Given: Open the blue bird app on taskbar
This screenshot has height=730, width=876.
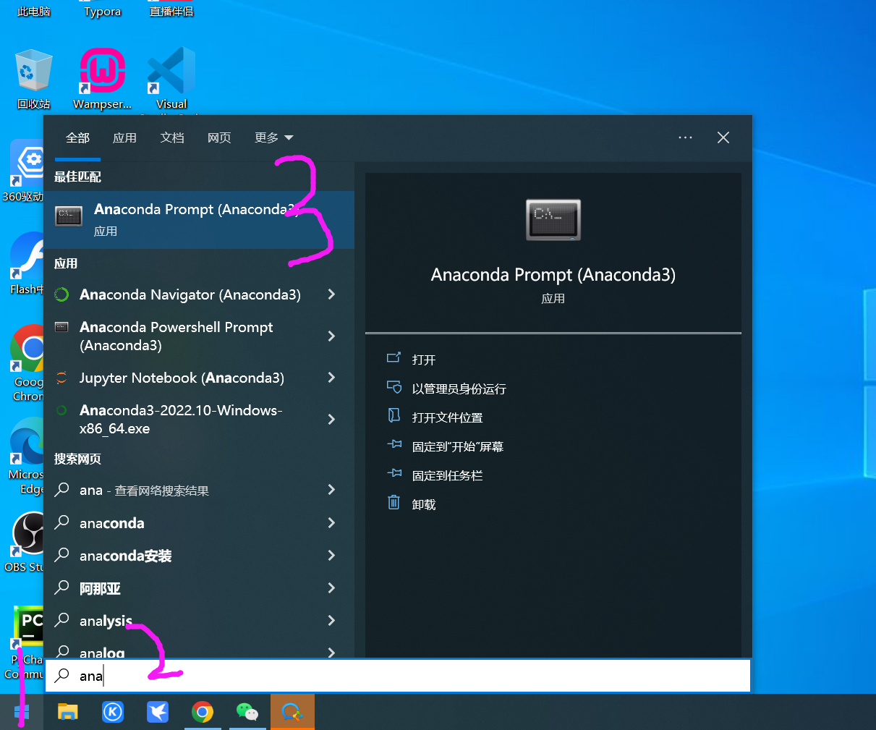Looking at the screenshot, I should tap(158, 713).
